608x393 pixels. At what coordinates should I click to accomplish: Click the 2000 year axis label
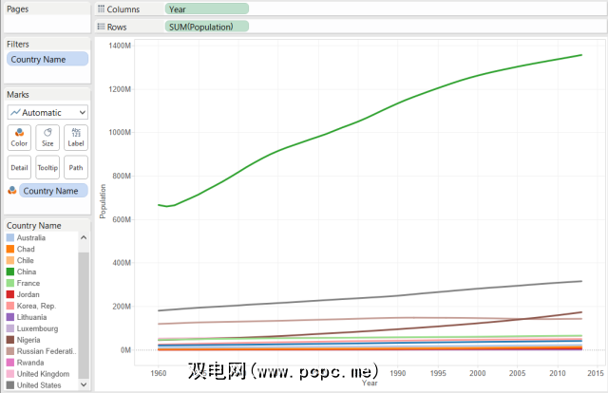(x=477, y=373)
